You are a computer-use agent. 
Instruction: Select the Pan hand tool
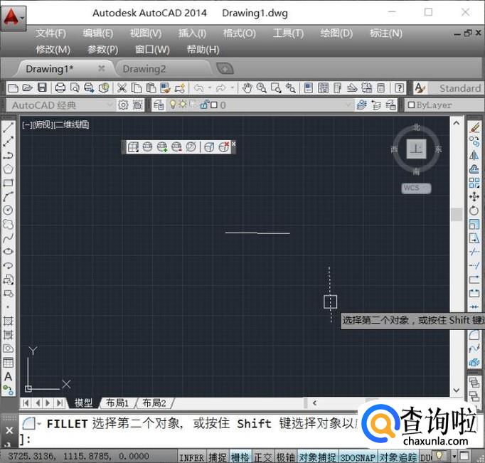click(x=247, y=88)
